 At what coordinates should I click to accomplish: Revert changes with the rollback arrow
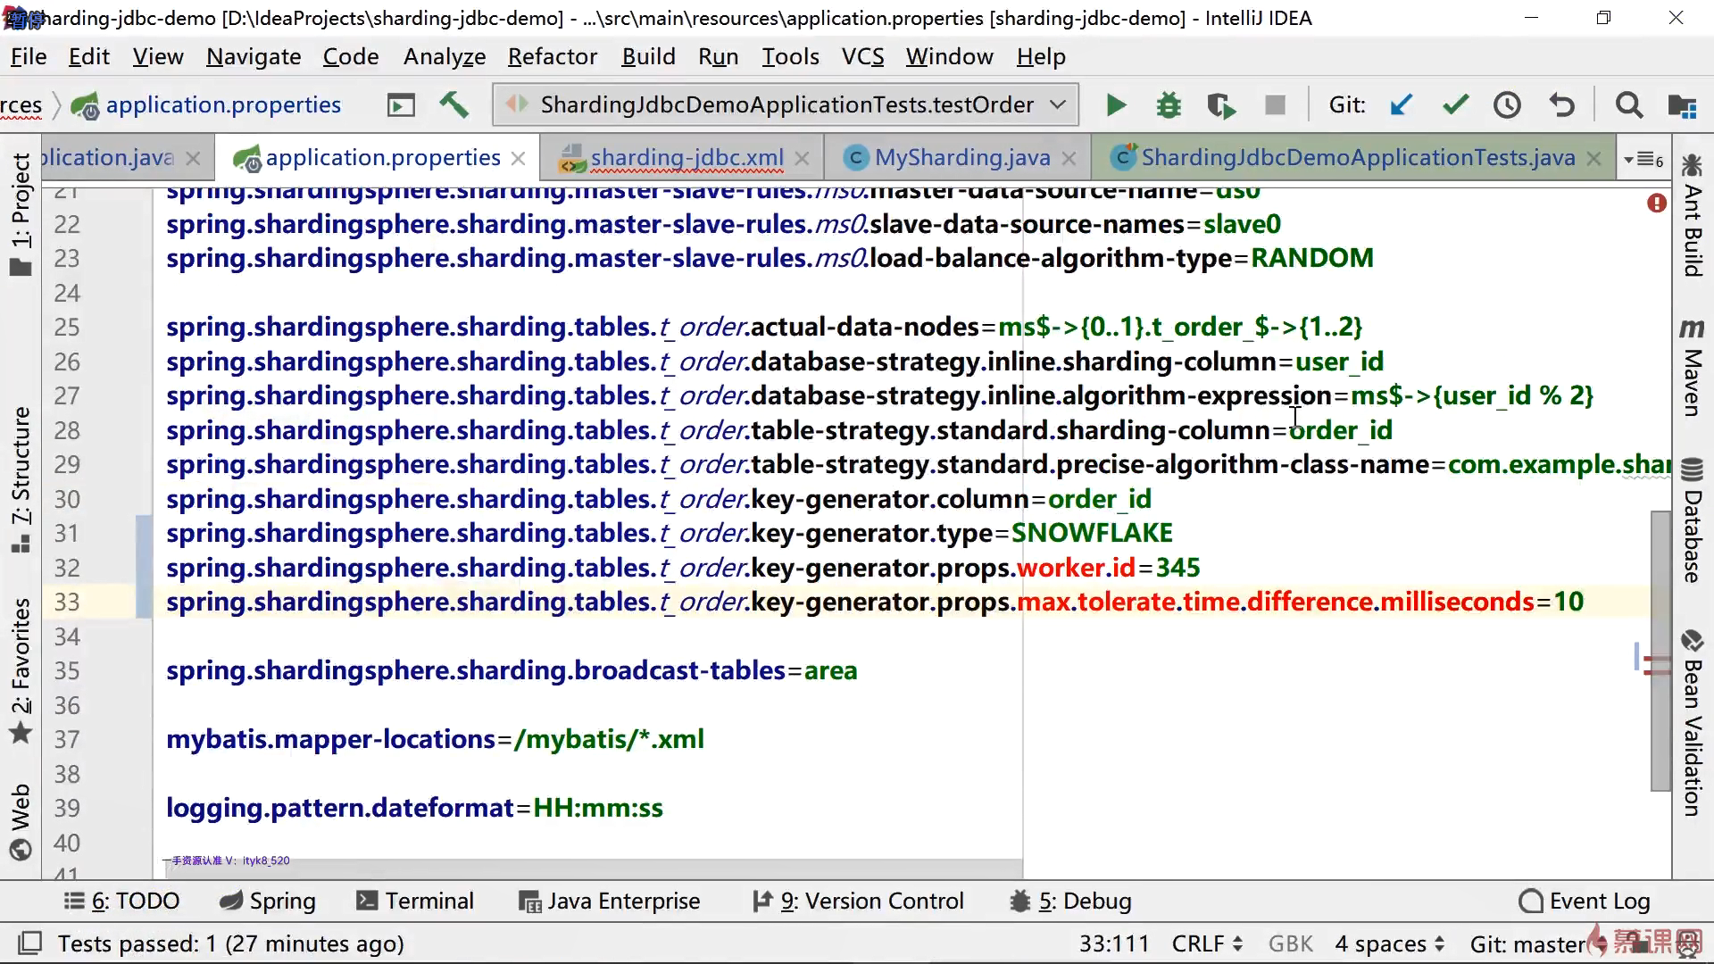(1561, 105)
